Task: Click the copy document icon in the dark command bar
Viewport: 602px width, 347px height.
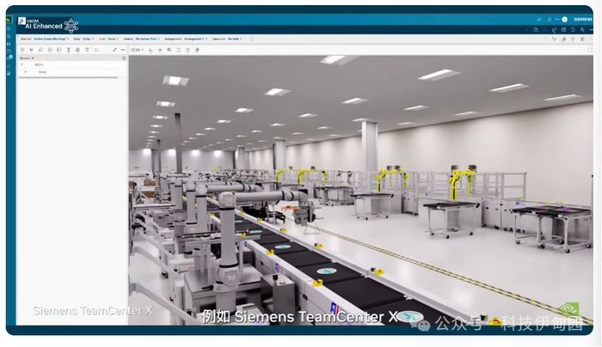Action: point(536,30)
